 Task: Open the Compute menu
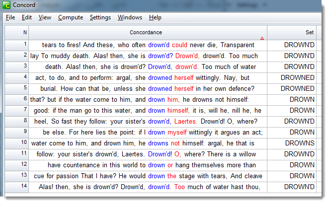71,17
